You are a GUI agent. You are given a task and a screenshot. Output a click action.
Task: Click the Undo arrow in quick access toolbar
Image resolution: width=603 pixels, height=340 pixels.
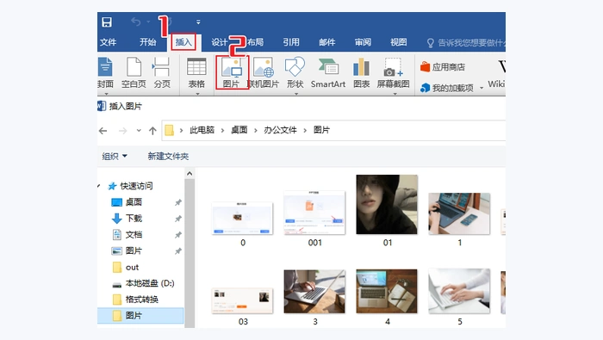pos(136,22)
